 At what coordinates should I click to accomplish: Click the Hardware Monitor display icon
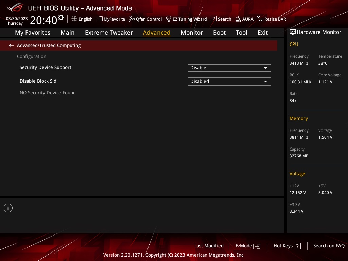293,32
